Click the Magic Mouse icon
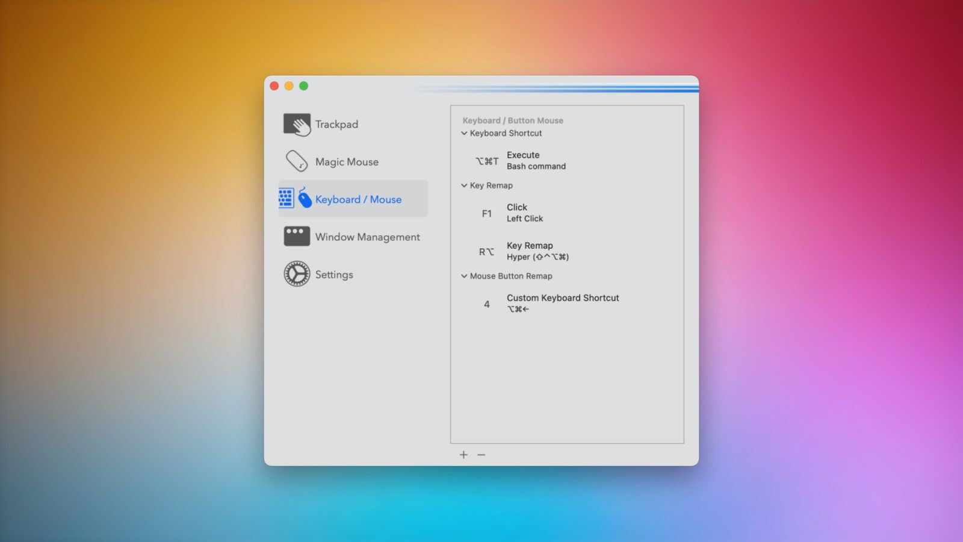This screenshot has width=963, height=542. [297, 161]
